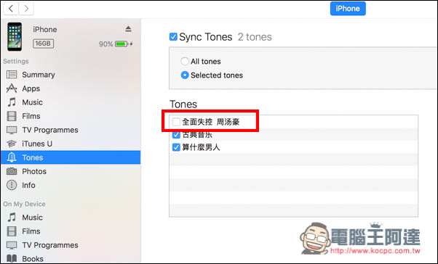
Task: Uncheck the 古典音乐 tone
Action: click(x=176, y=135)
